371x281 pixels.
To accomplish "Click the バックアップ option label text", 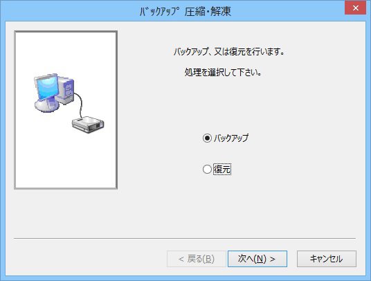I will coord(231,138).
